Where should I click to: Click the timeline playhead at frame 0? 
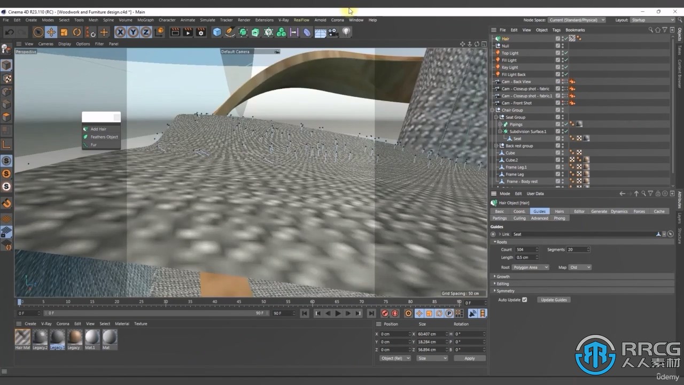pyautogui.click(x=20, y=302)
